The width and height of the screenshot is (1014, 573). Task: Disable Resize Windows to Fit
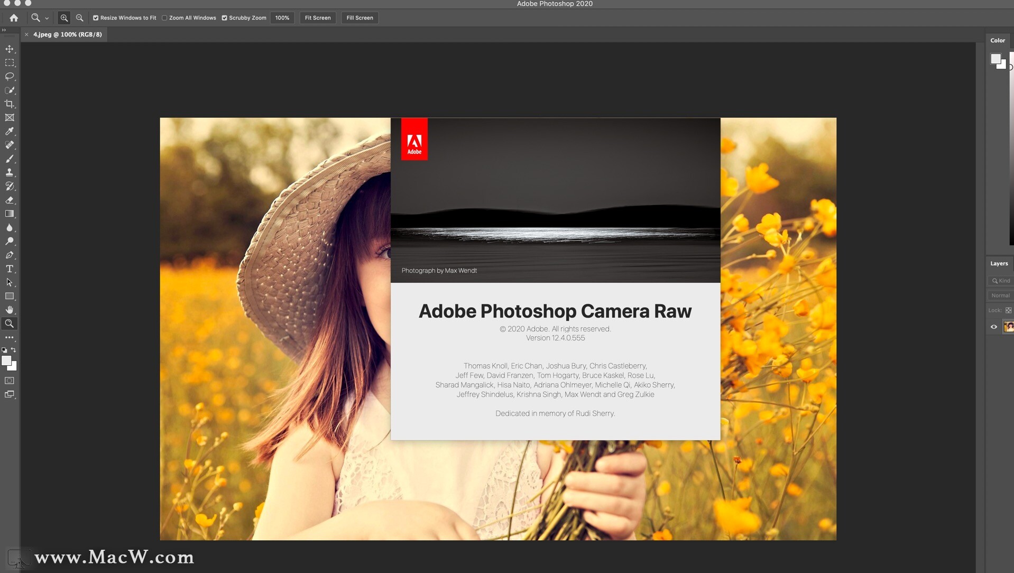96,18
